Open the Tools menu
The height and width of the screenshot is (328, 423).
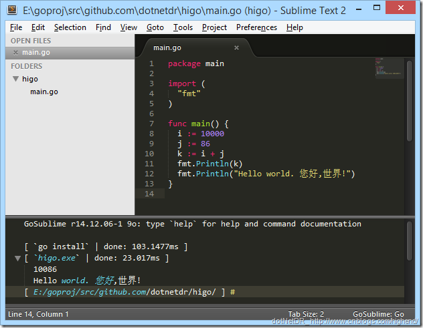pos(183,27)
